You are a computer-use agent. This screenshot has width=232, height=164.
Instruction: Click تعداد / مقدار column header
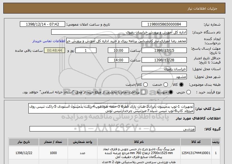pyautogui.click(x=53, y=142)
